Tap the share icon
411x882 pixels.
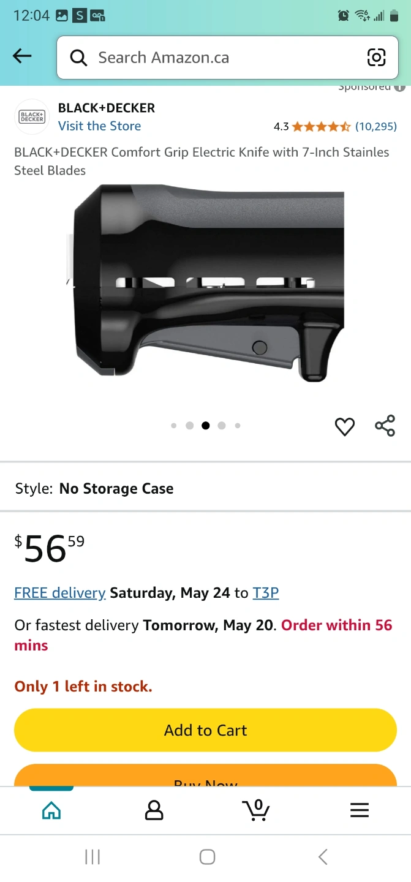385,426
